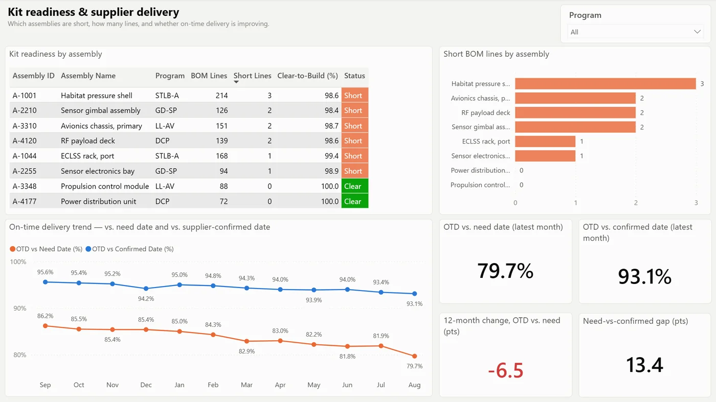Click the Mar 82.9% data point

point(247,341)
